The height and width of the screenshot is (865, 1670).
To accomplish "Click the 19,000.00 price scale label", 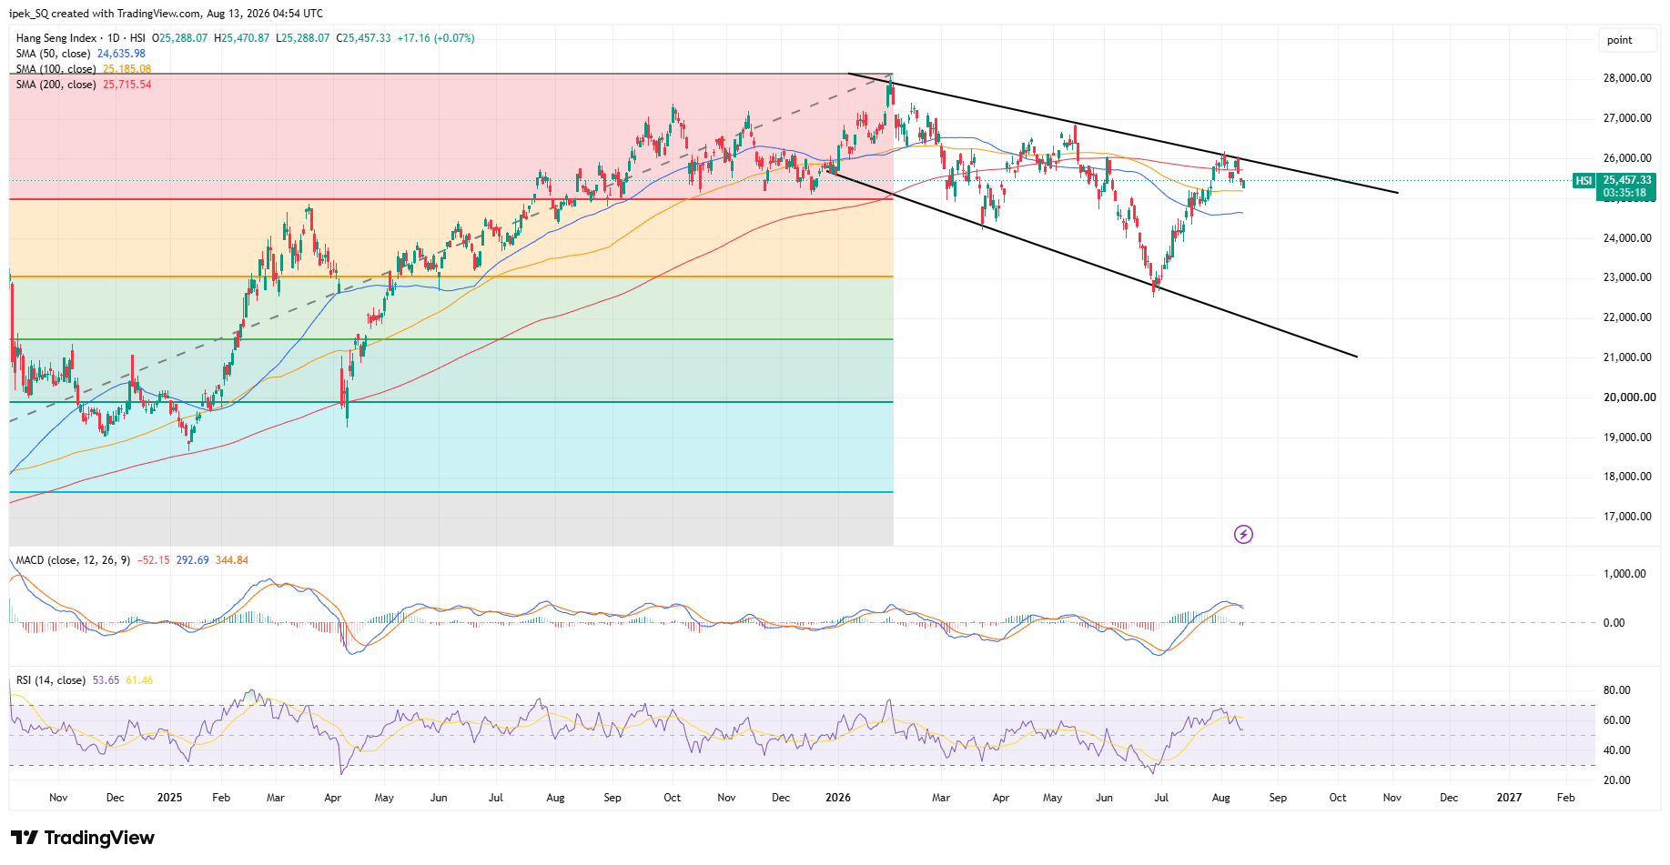I will (x=1627, y=438).
